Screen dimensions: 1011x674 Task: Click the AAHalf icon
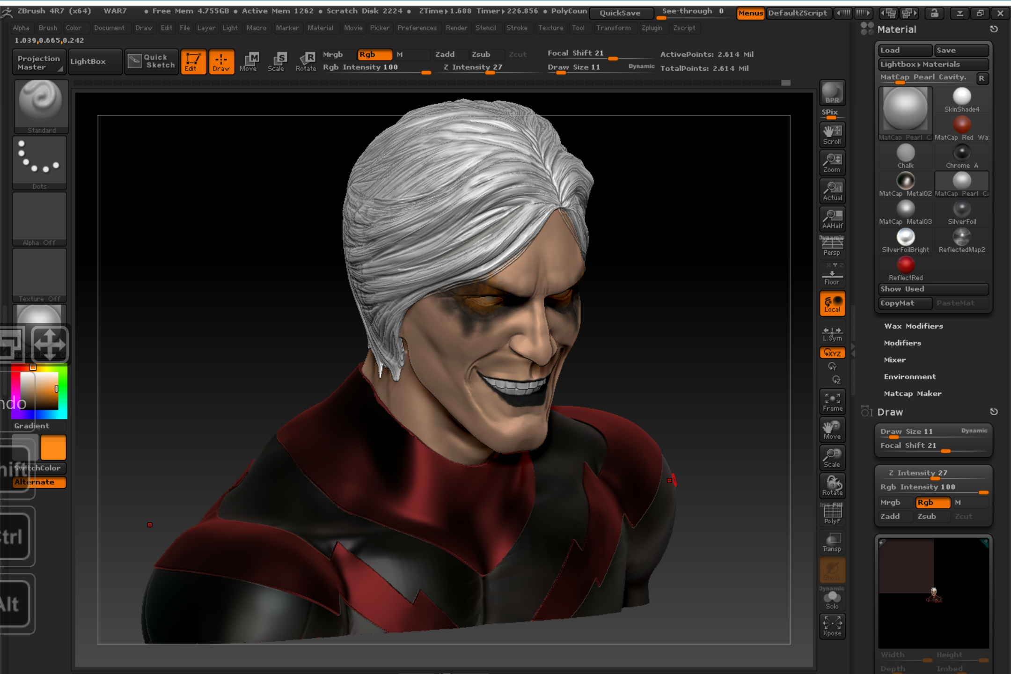click(x=832, y=219)
